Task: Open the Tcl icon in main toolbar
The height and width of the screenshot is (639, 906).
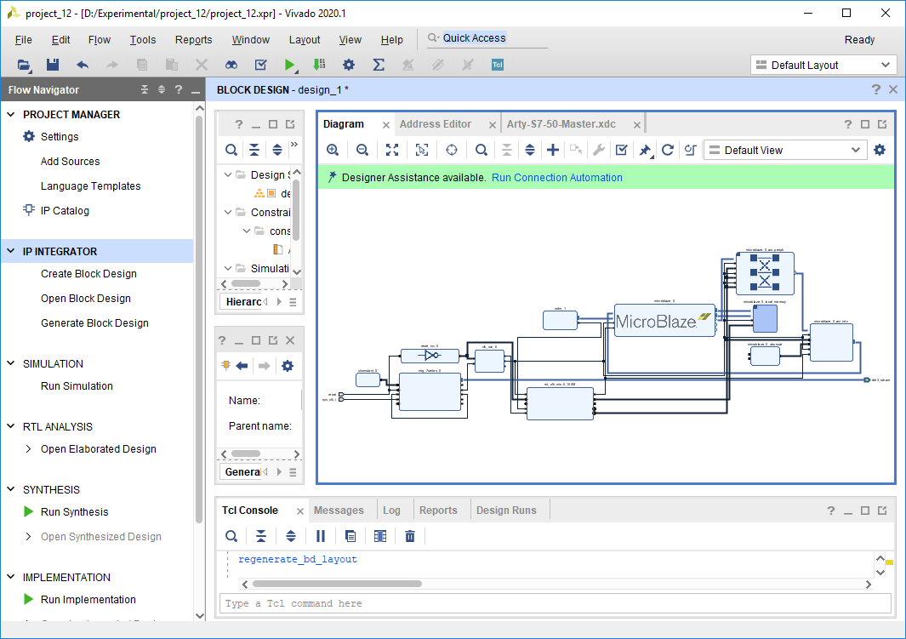Action: (x=498, y=65)
